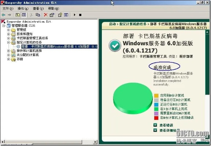Click the Copy toolbar icon

tap(38, 15)
